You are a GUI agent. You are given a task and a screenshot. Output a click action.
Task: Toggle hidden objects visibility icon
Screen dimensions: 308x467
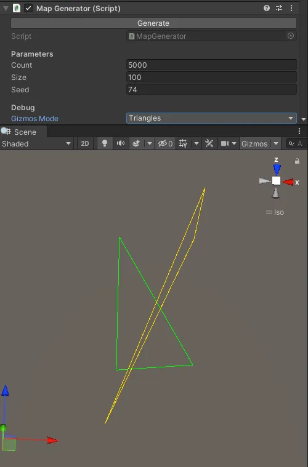tap(165, 143)
